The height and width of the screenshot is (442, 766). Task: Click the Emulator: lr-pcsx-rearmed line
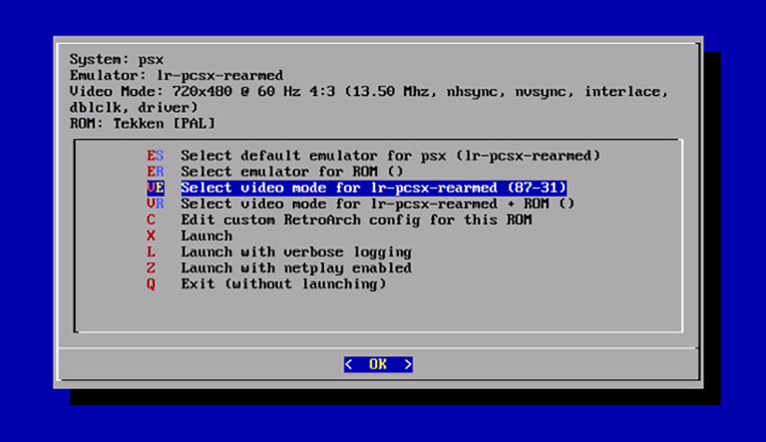click(x=177, y=76)
